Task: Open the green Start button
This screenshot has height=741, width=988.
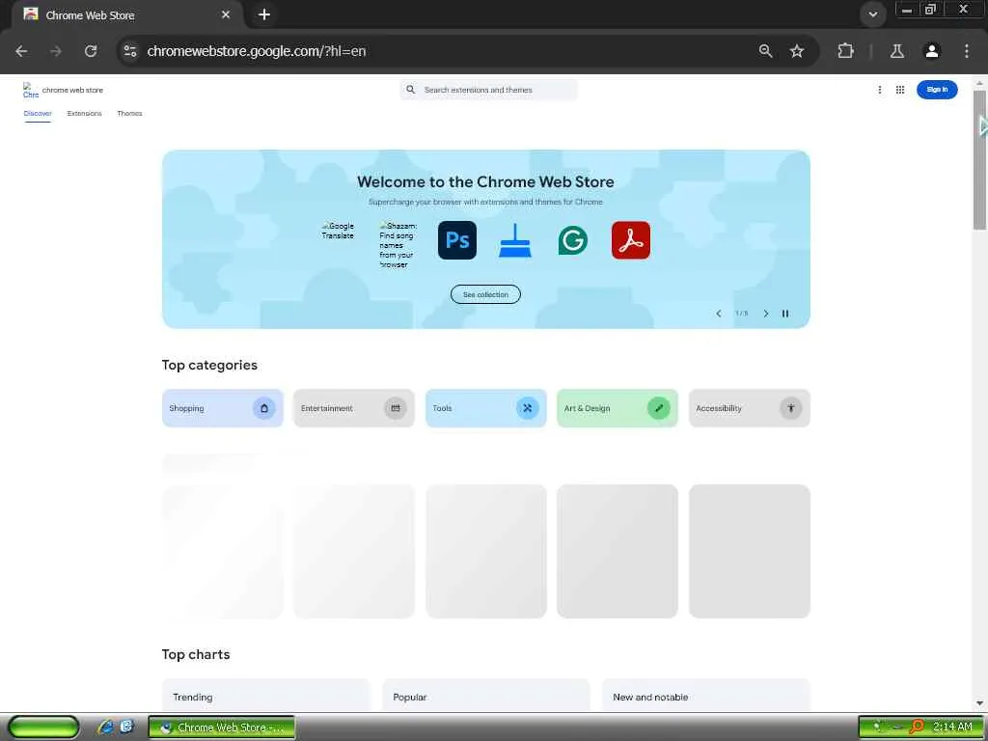Action: (43, 727)
